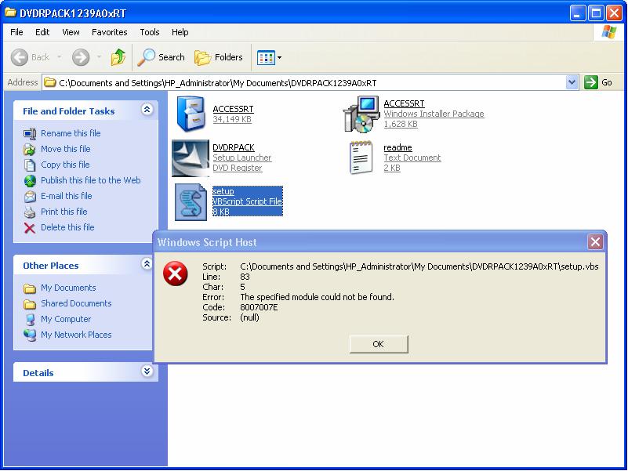The width and height of the screenshot is (628, 471).
Task: Click the My Network Places icon
Action: tap(30, 335)
